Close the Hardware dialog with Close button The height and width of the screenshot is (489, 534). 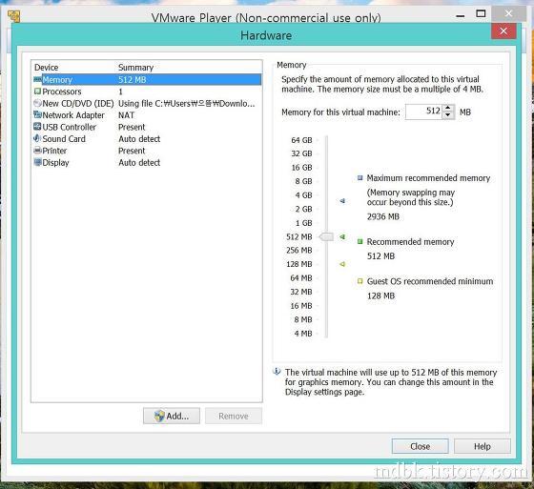420,446
